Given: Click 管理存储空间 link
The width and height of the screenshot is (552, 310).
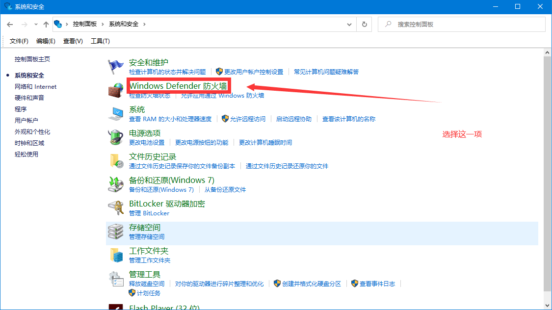Looking at the screenshot, I should click(147, 237).
